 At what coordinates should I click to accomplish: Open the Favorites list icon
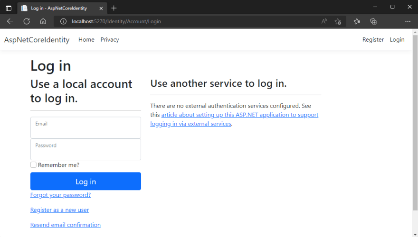pyautogui.click(x=357, y=21)
